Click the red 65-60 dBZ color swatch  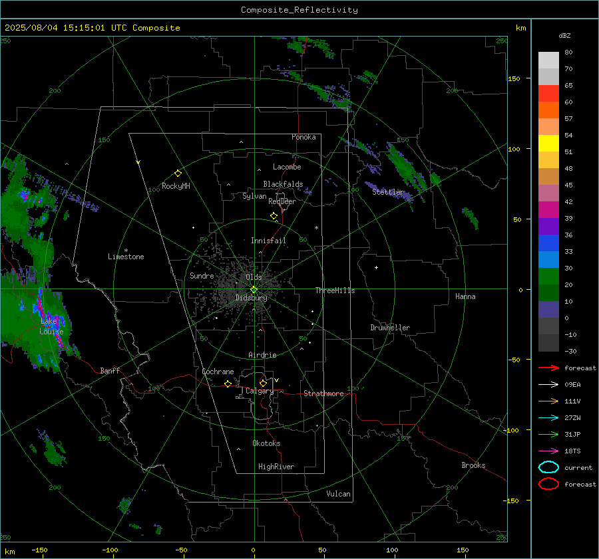[548, 93]
